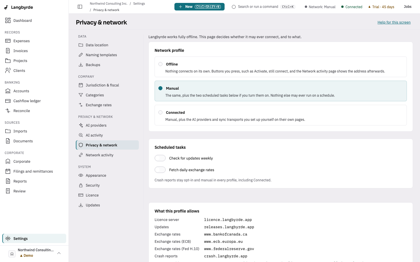Image resolution: width=420 pixels, height=262 pixels.
Task: Click the Settings breadcrumb link
Action: pos(139,3)
